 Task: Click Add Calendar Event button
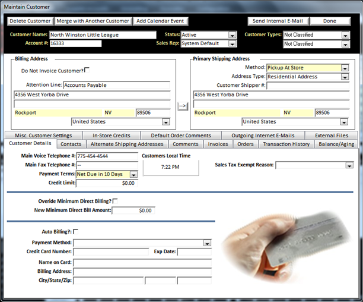(160, 21)
